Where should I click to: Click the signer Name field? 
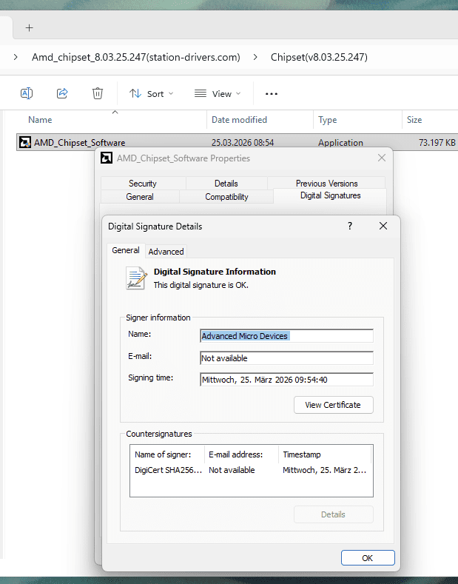click(x=286, y=336)
